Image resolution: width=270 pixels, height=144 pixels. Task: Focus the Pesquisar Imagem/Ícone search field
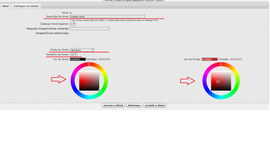coord(89,29)
